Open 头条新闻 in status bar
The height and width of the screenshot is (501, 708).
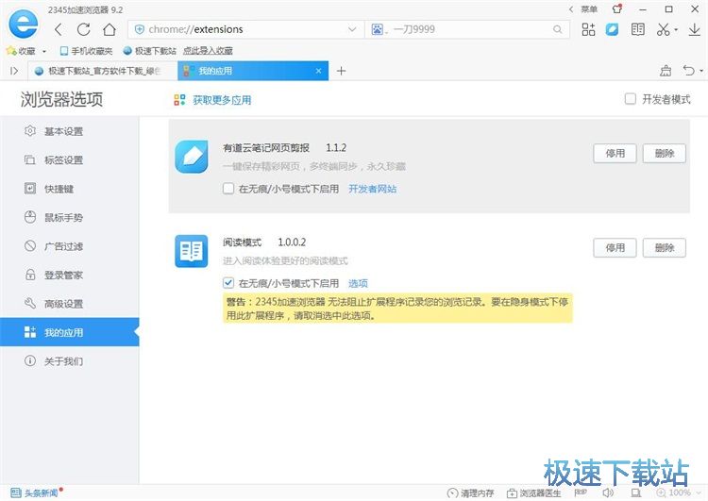coord(35,493)
